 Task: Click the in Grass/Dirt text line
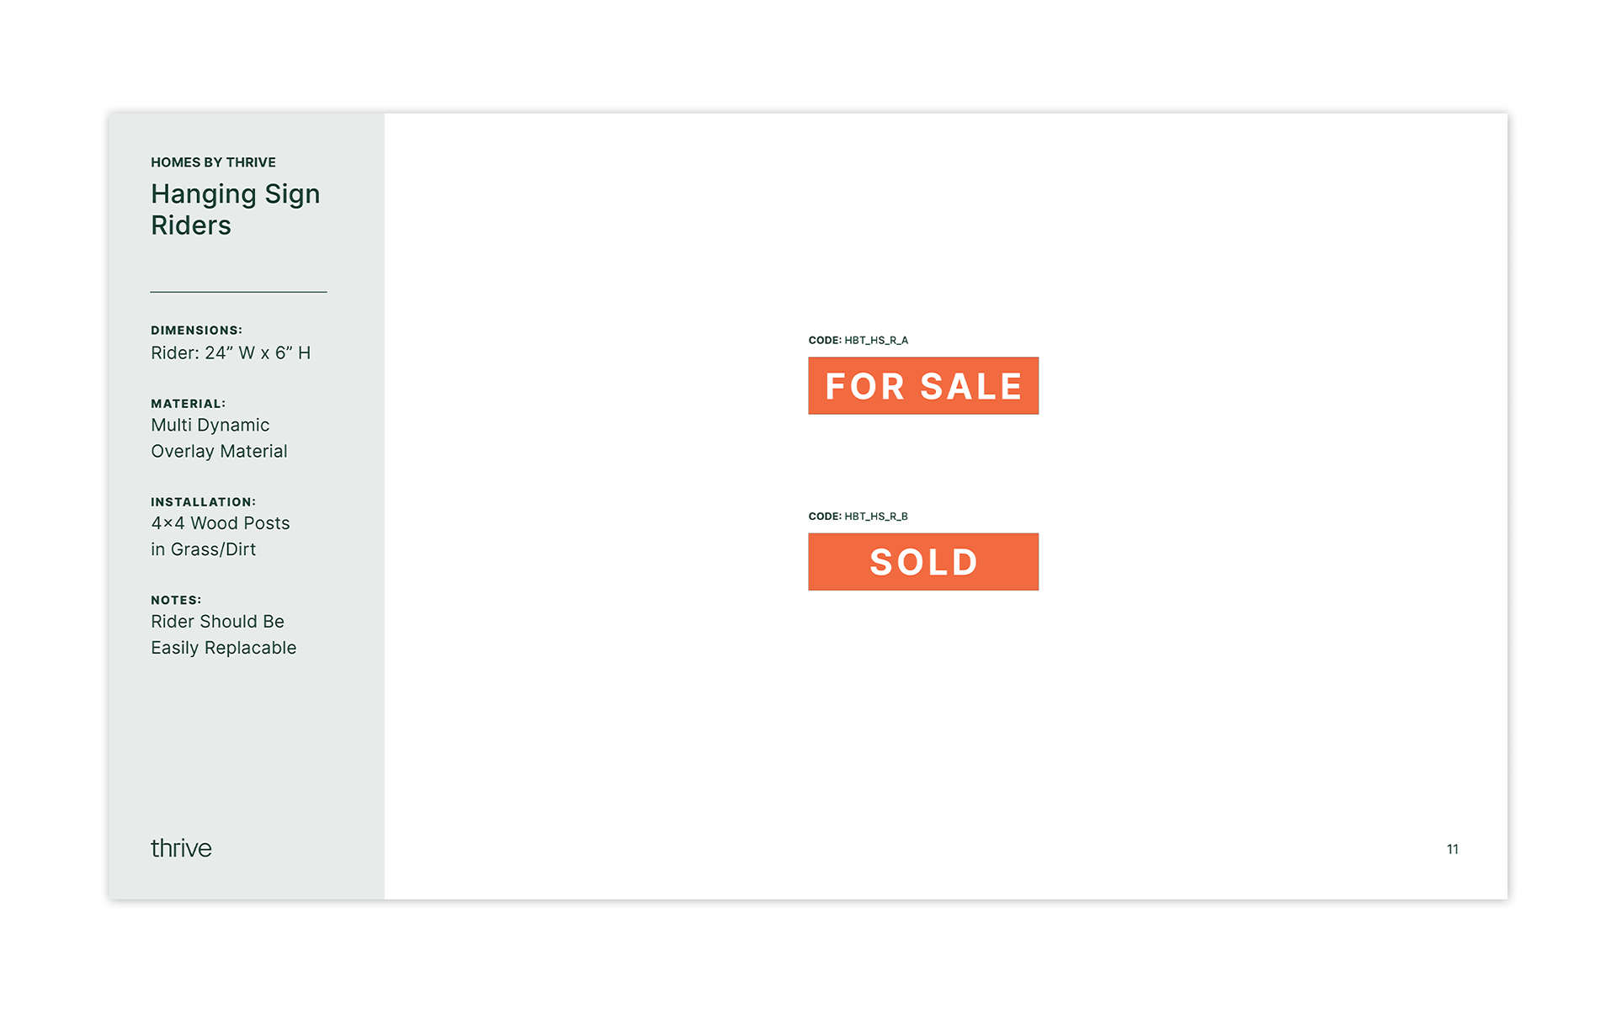click(203, 549)
